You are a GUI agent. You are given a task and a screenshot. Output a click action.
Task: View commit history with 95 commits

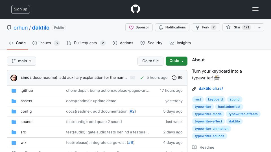point(177,78)
